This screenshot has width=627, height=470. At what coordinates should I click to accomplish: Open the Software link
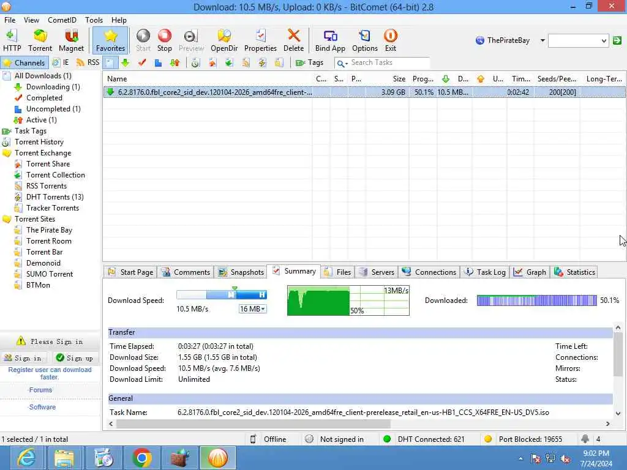(x=42, y=407)
